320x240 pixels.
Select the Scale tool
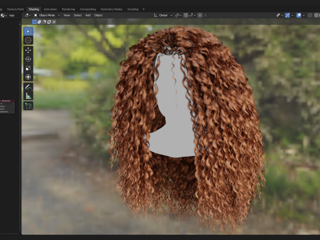coord(28,68)
